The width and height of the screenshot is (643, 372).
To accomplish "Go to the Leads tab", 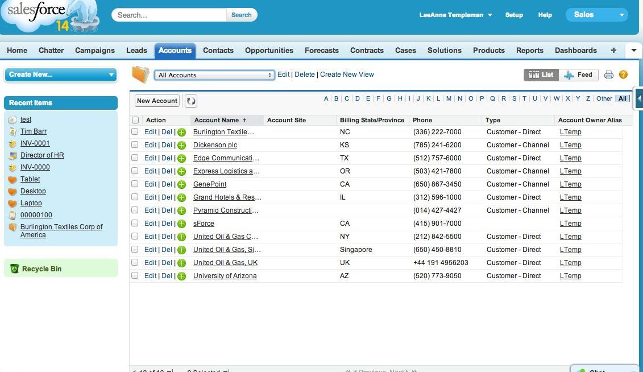I will 136,51.
